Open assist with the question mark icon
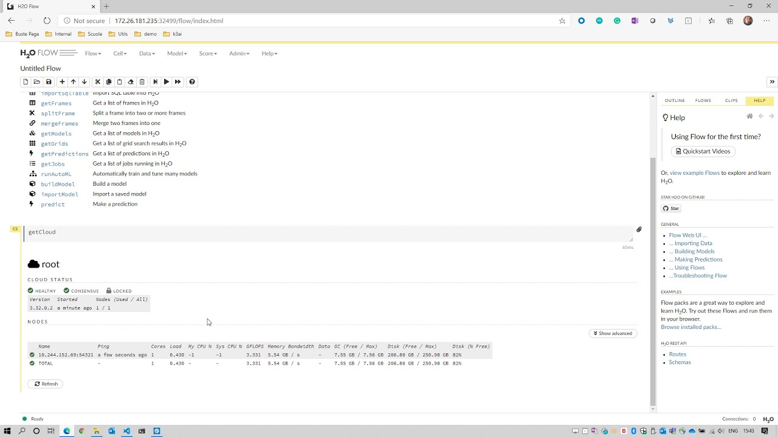The width and height of the screenshot is (778, 437). 192,82
